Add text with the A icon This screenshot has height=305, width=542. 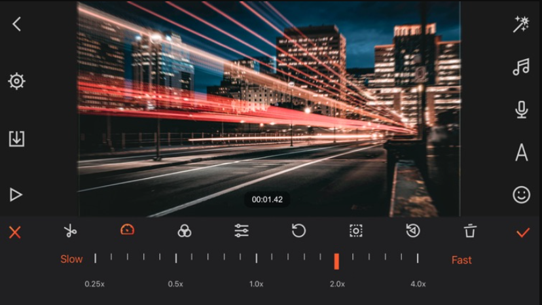[522, 152]
